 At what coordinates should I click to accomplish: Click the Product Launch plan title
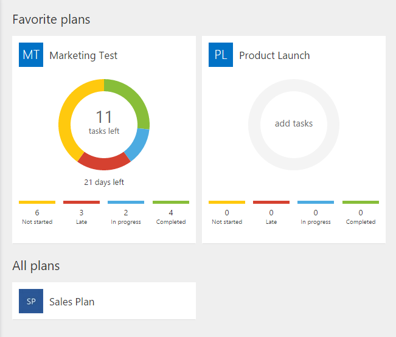[274, 55]
